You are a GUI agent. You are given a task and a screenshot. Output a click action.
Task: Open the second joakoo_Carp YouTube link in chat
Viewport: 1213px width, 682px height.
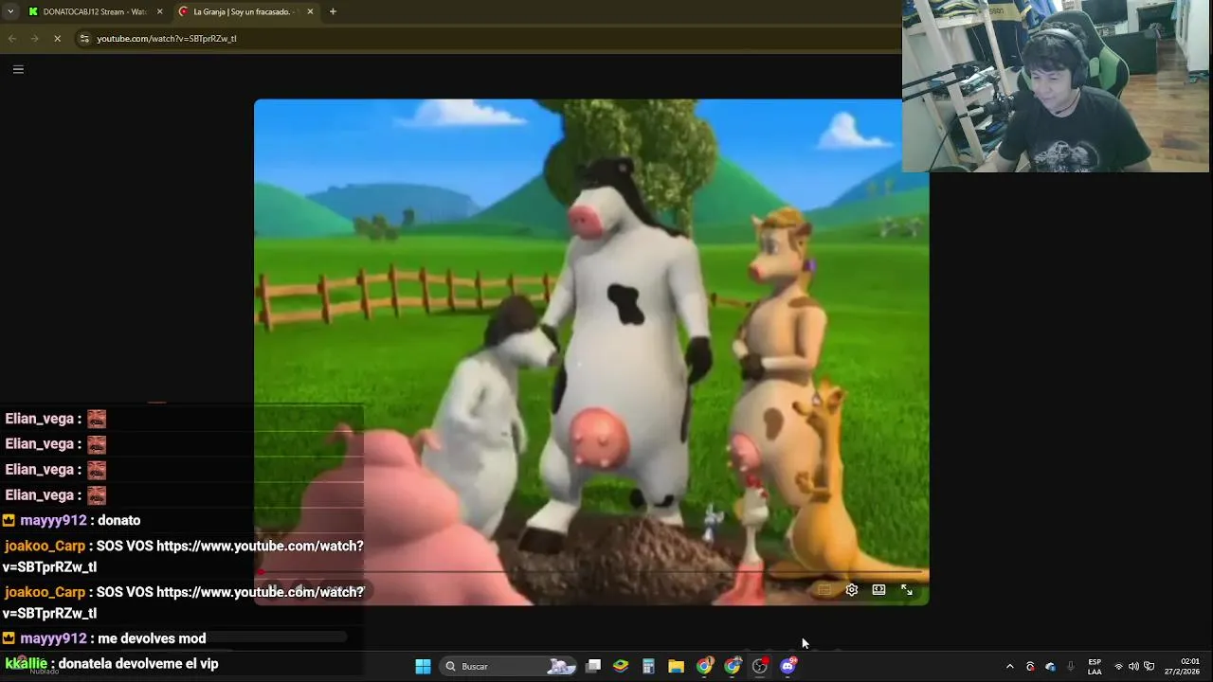[182, 602]
